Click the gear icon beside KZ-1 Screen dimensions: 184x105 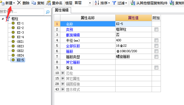(x=13, y=23)
